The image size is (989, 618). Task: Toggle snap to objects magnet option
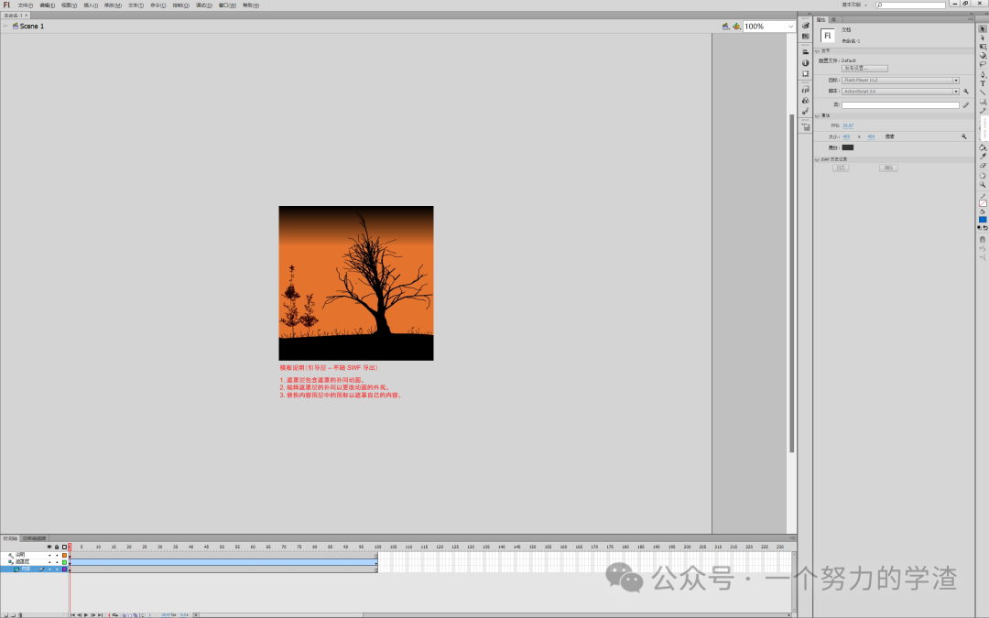point(982,240)
